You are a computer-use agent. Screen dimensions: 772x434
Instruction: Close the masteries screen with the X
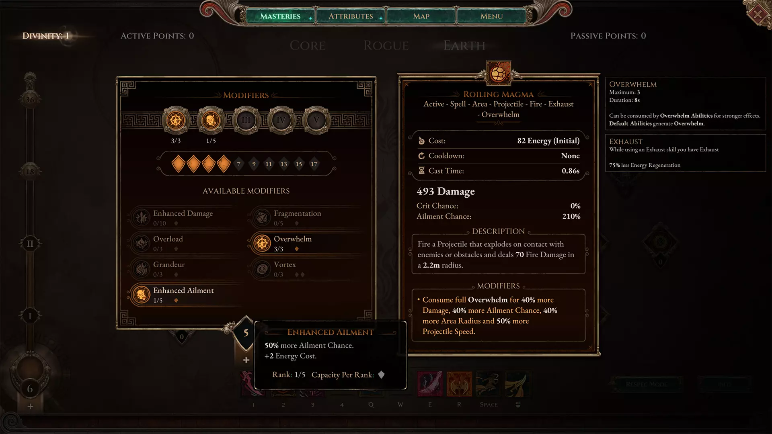click(758, 14)
